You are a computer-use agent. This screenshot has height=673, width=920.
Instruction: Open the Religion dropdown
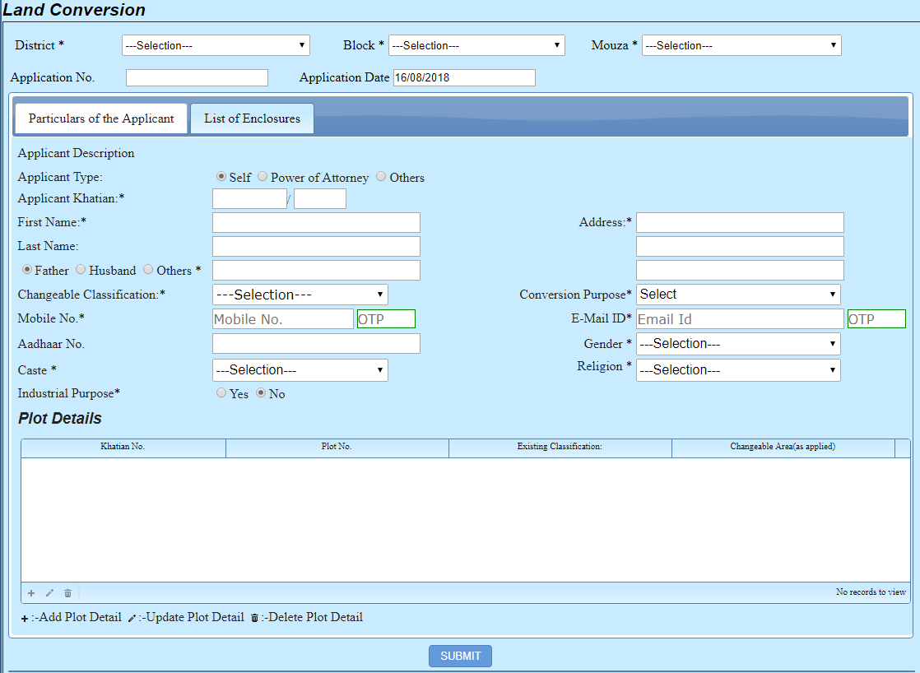click(738, 370)
